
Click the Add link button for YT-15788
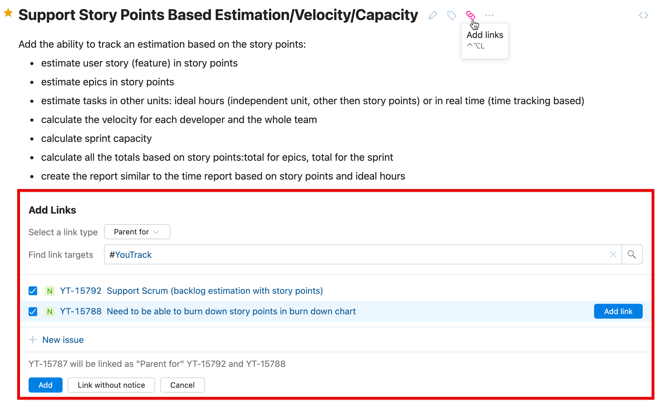click(618, 311)
